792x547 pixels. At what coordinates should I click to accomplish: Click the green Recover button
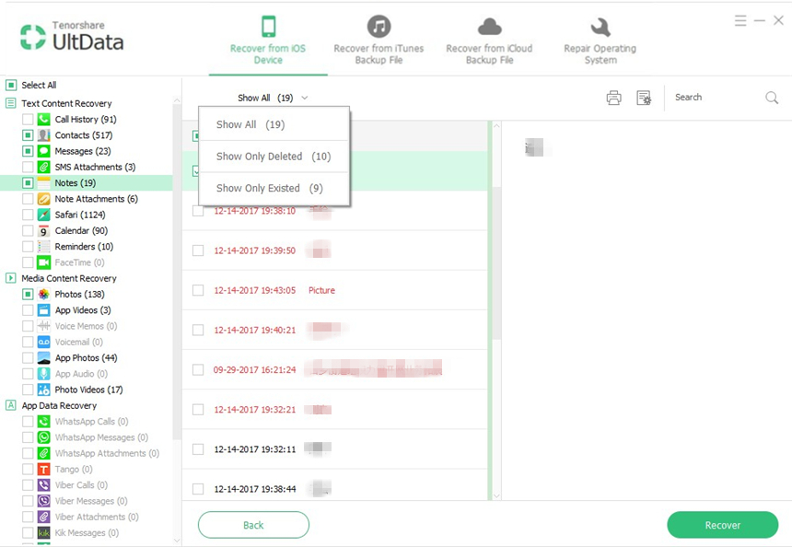pos(722,525)
